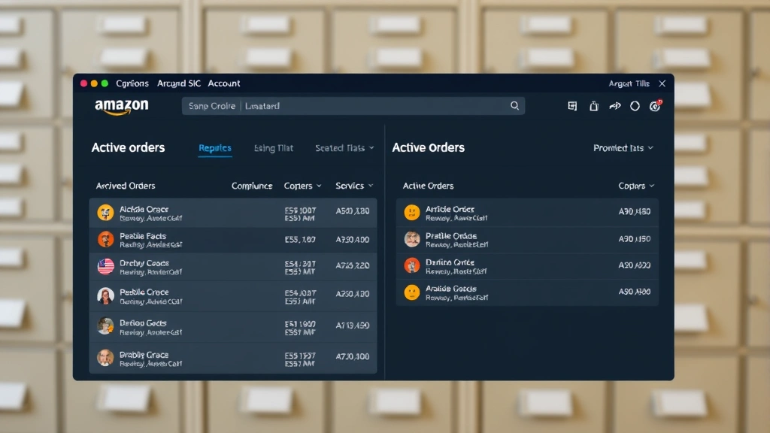Click the refresh circle icon in toolbar
Viewport: 770px width, 433px height.
(x=634, y=106)
